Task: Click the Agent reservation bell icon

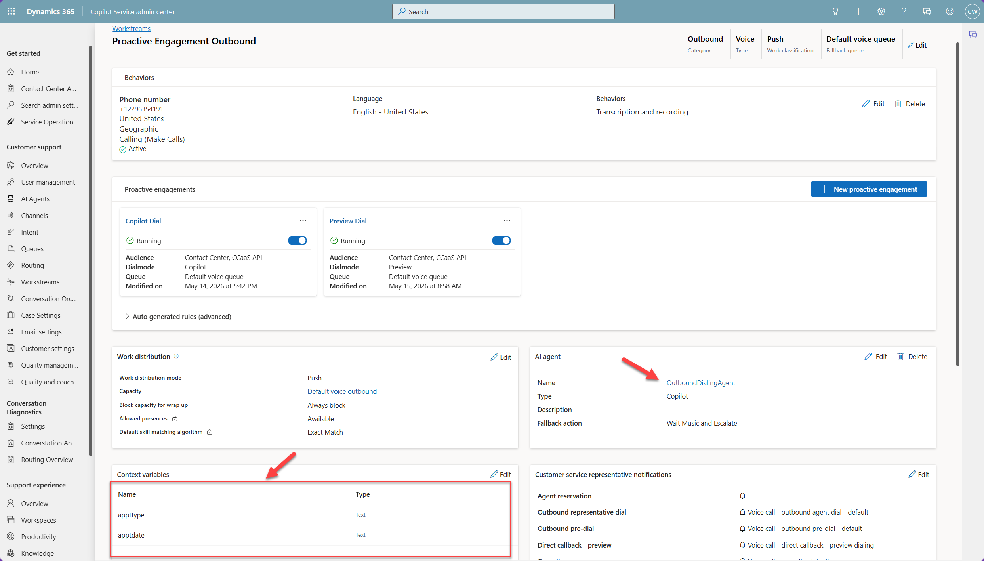Action: [742, 496]
